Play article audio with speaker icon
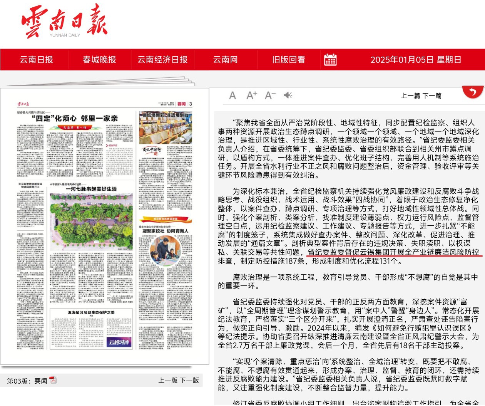485x406 pixels. [288, 95]
